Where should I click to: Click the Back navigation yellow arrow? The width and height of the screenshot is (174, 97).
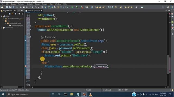(132, 7)
